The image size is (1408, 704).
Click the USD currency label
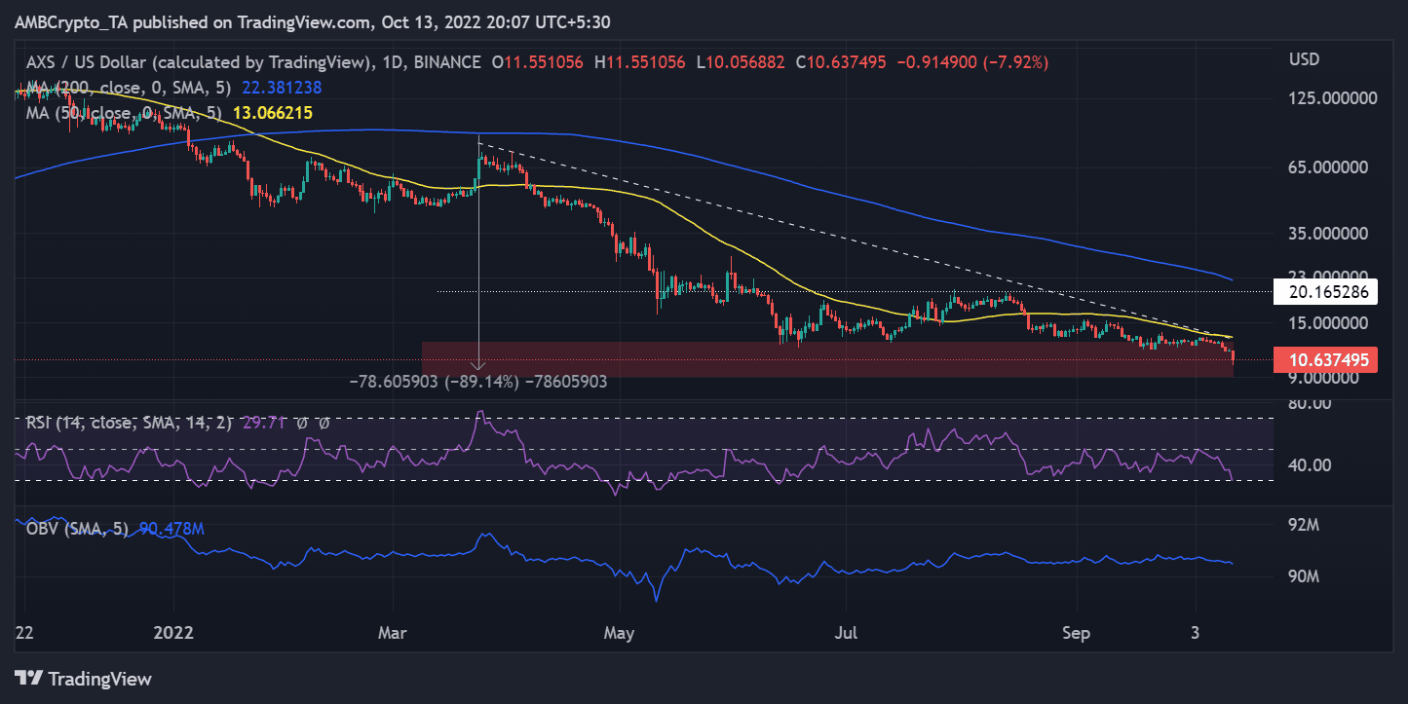tap(1304, 59)
